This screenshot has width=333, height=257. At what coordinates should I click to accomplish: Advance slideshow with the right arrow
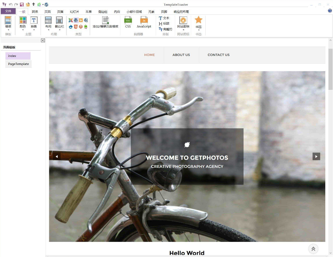tap(316, 156)
